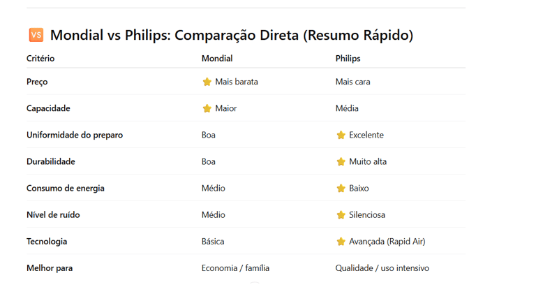Click the Preço row label

click(x=37, y=82)
